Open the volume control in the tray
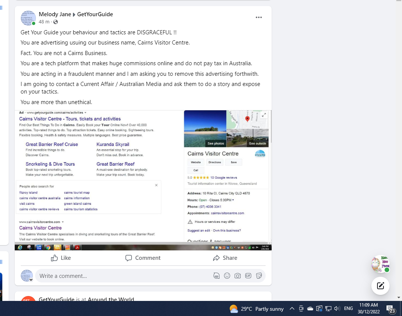 tap(336, 308)
